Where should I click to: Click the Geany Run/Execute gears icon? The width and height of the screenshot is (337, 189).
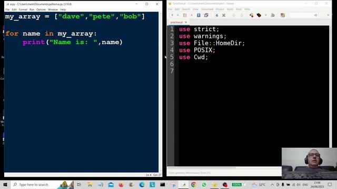coord(273,15)
